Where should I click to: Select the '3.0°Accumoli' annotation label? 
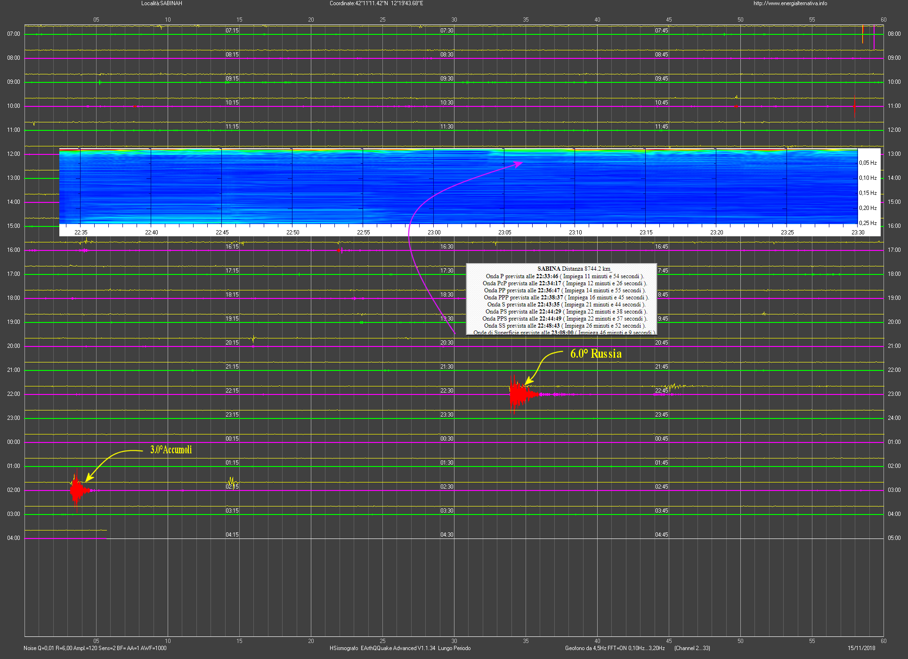pyautogui.click(x=171, y=450)
